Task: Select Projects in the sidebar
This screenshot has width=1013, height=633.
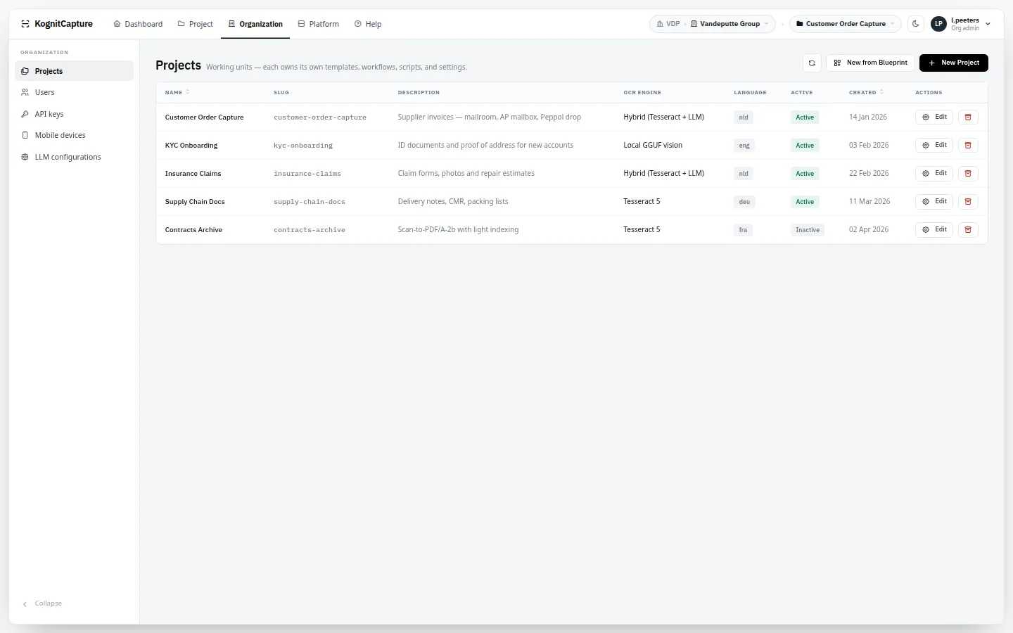Action: (74, 71)
